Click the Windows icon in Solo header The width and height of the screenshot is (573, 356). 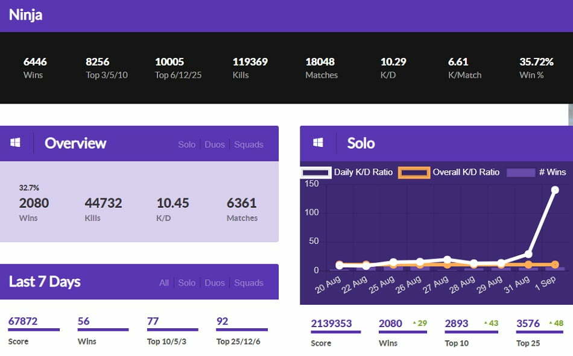point(318,142)
